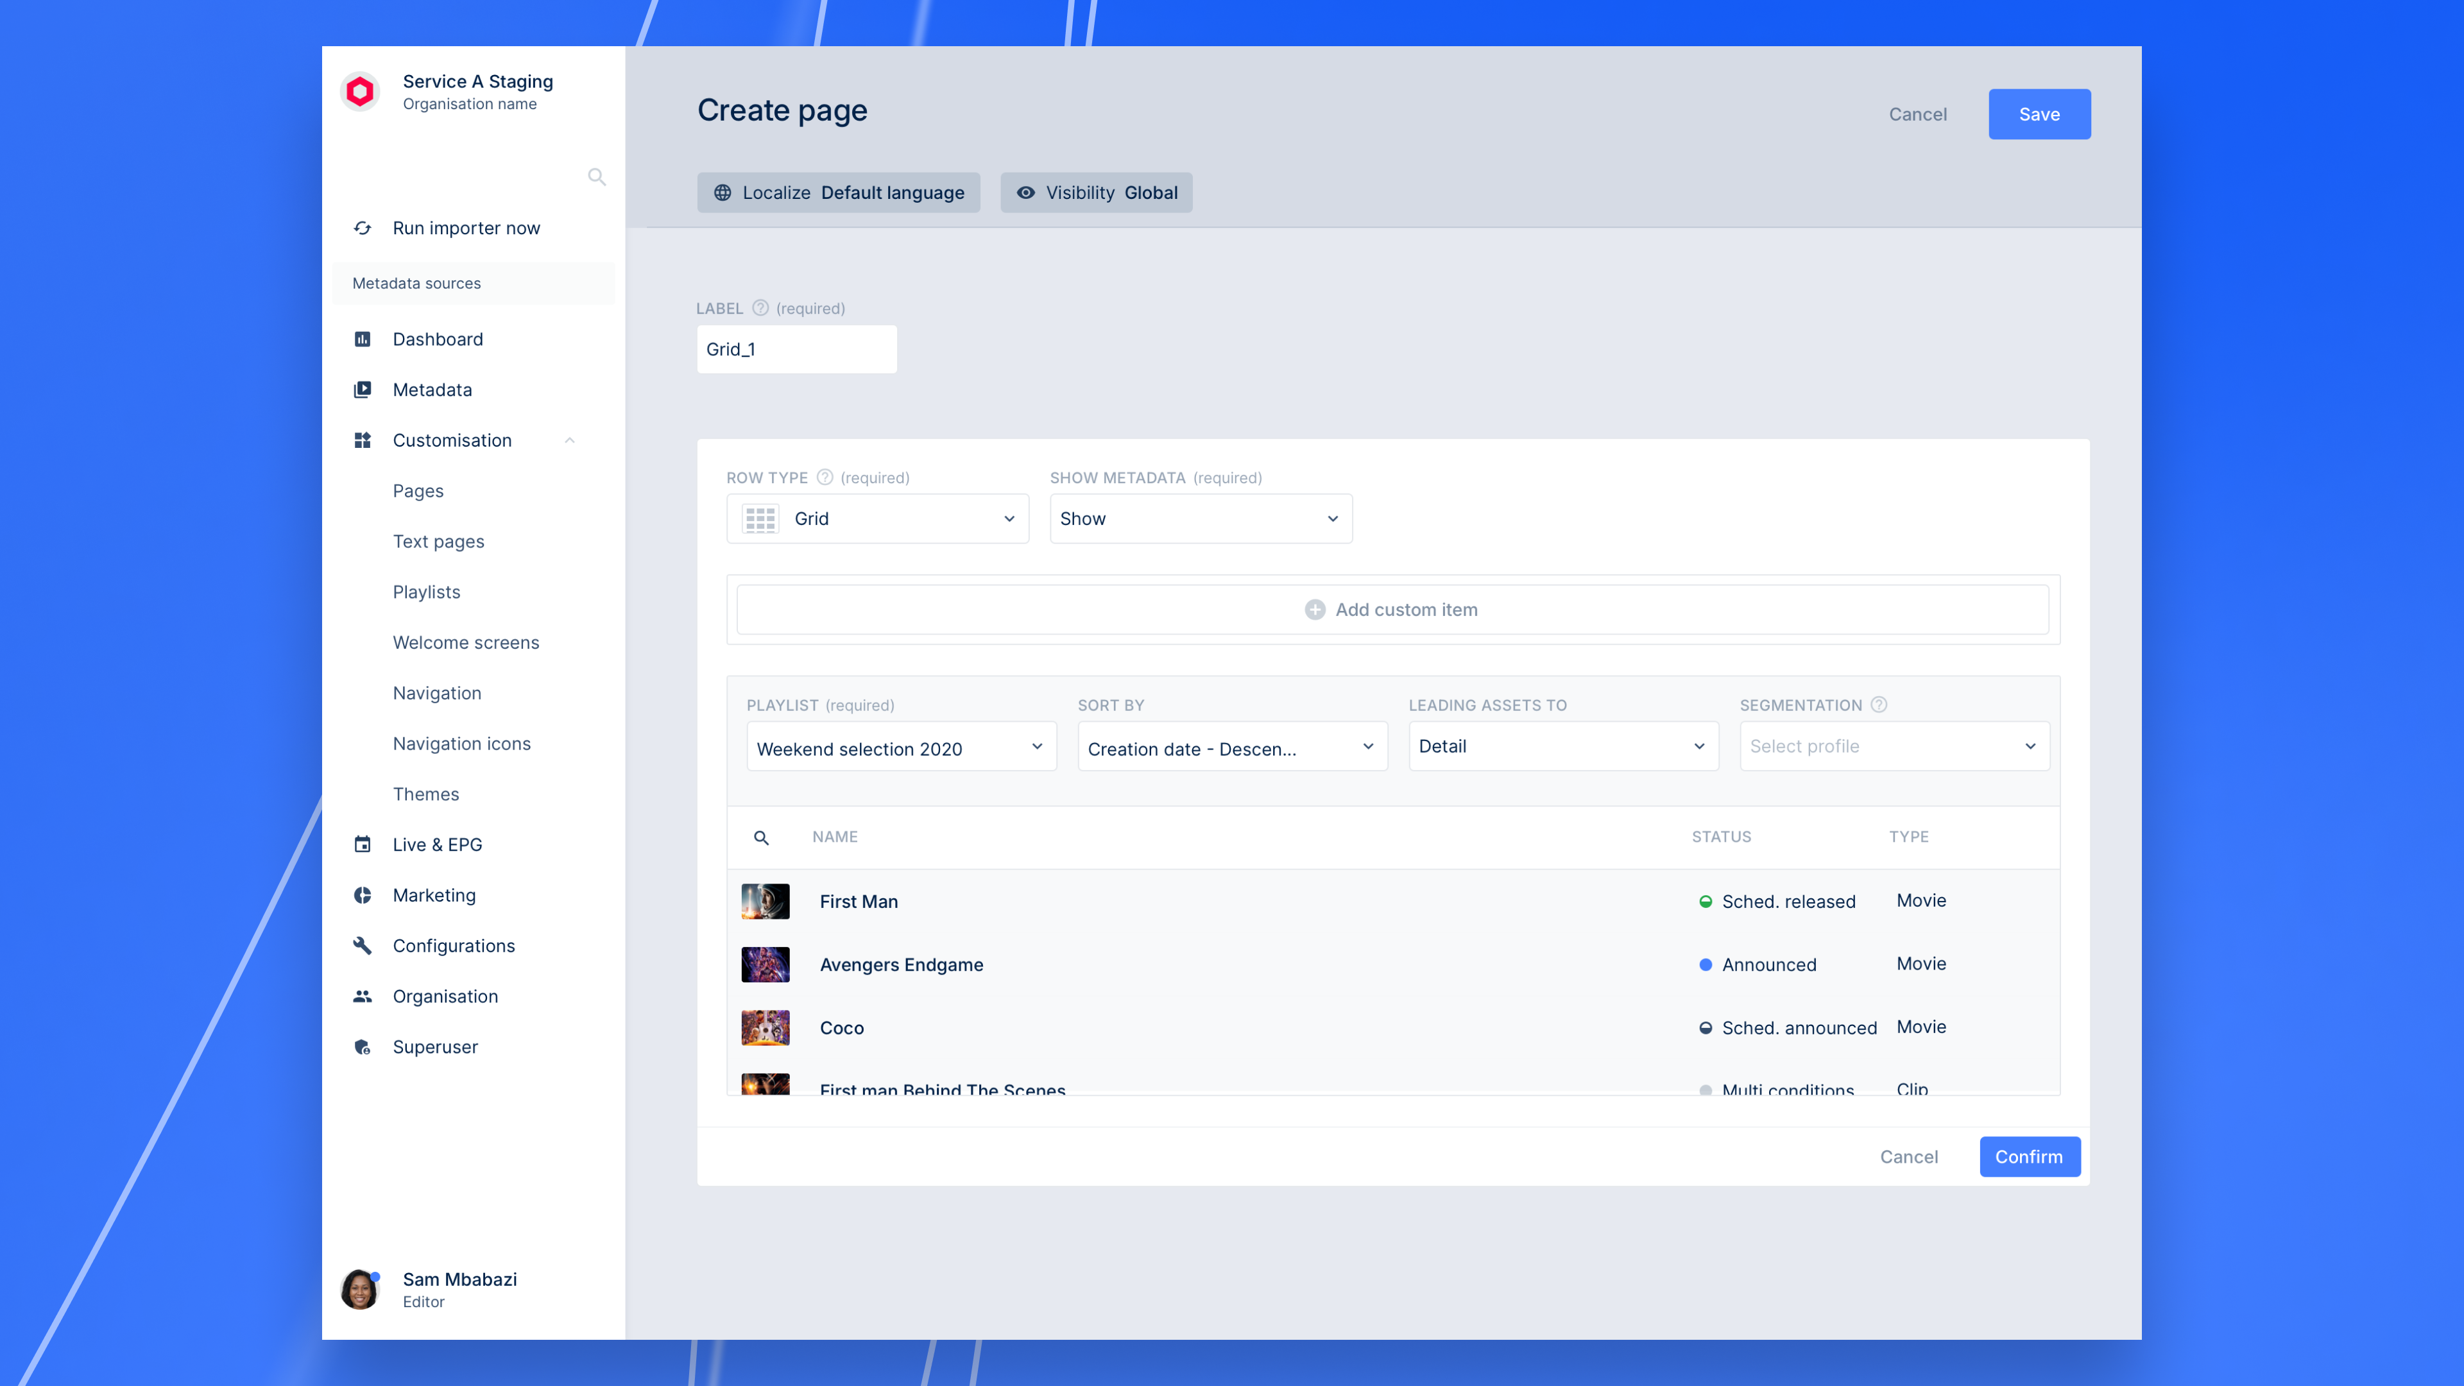Click the Confirm button
Viewport: 2464px width, 1386px height.
pyautogui.click(x=2029, y=1156)
